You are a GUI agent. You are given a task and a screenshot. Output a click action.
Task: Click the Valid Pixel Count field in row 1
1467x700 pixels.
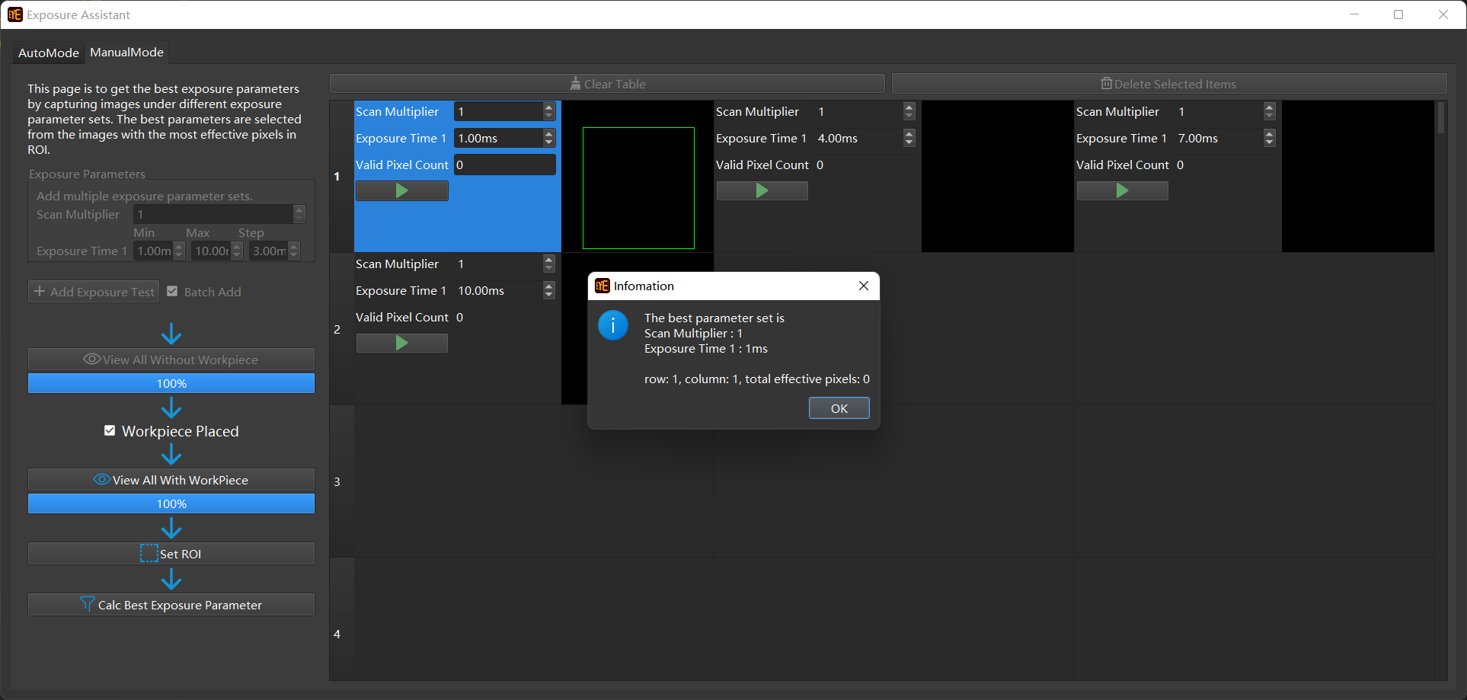tap(504, 165)
